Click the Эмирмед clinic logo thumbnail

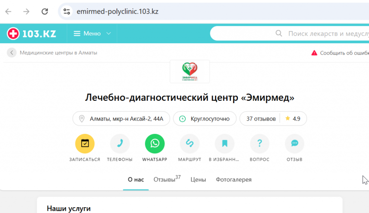[x=190, y=71]
